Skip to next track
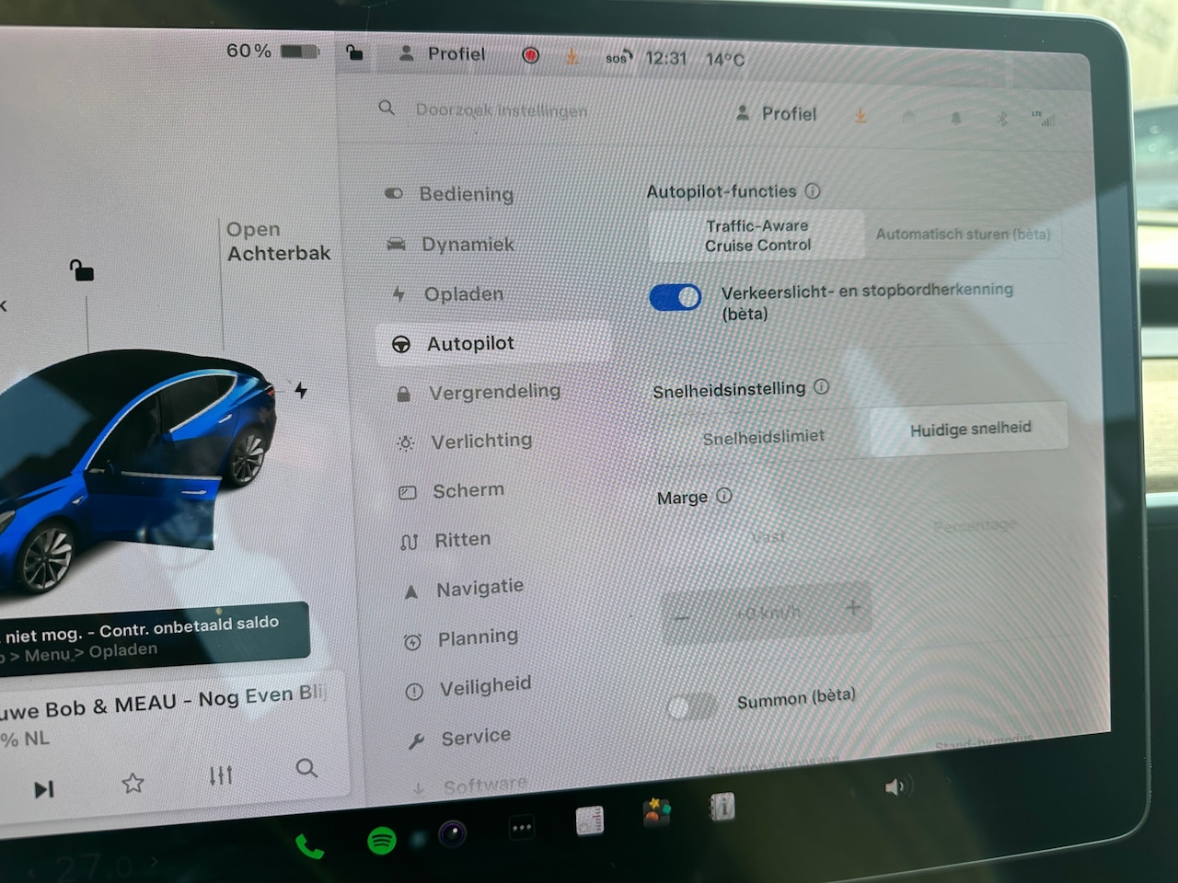Screen dimensions: 1178x883 click(x=43, y=789)
